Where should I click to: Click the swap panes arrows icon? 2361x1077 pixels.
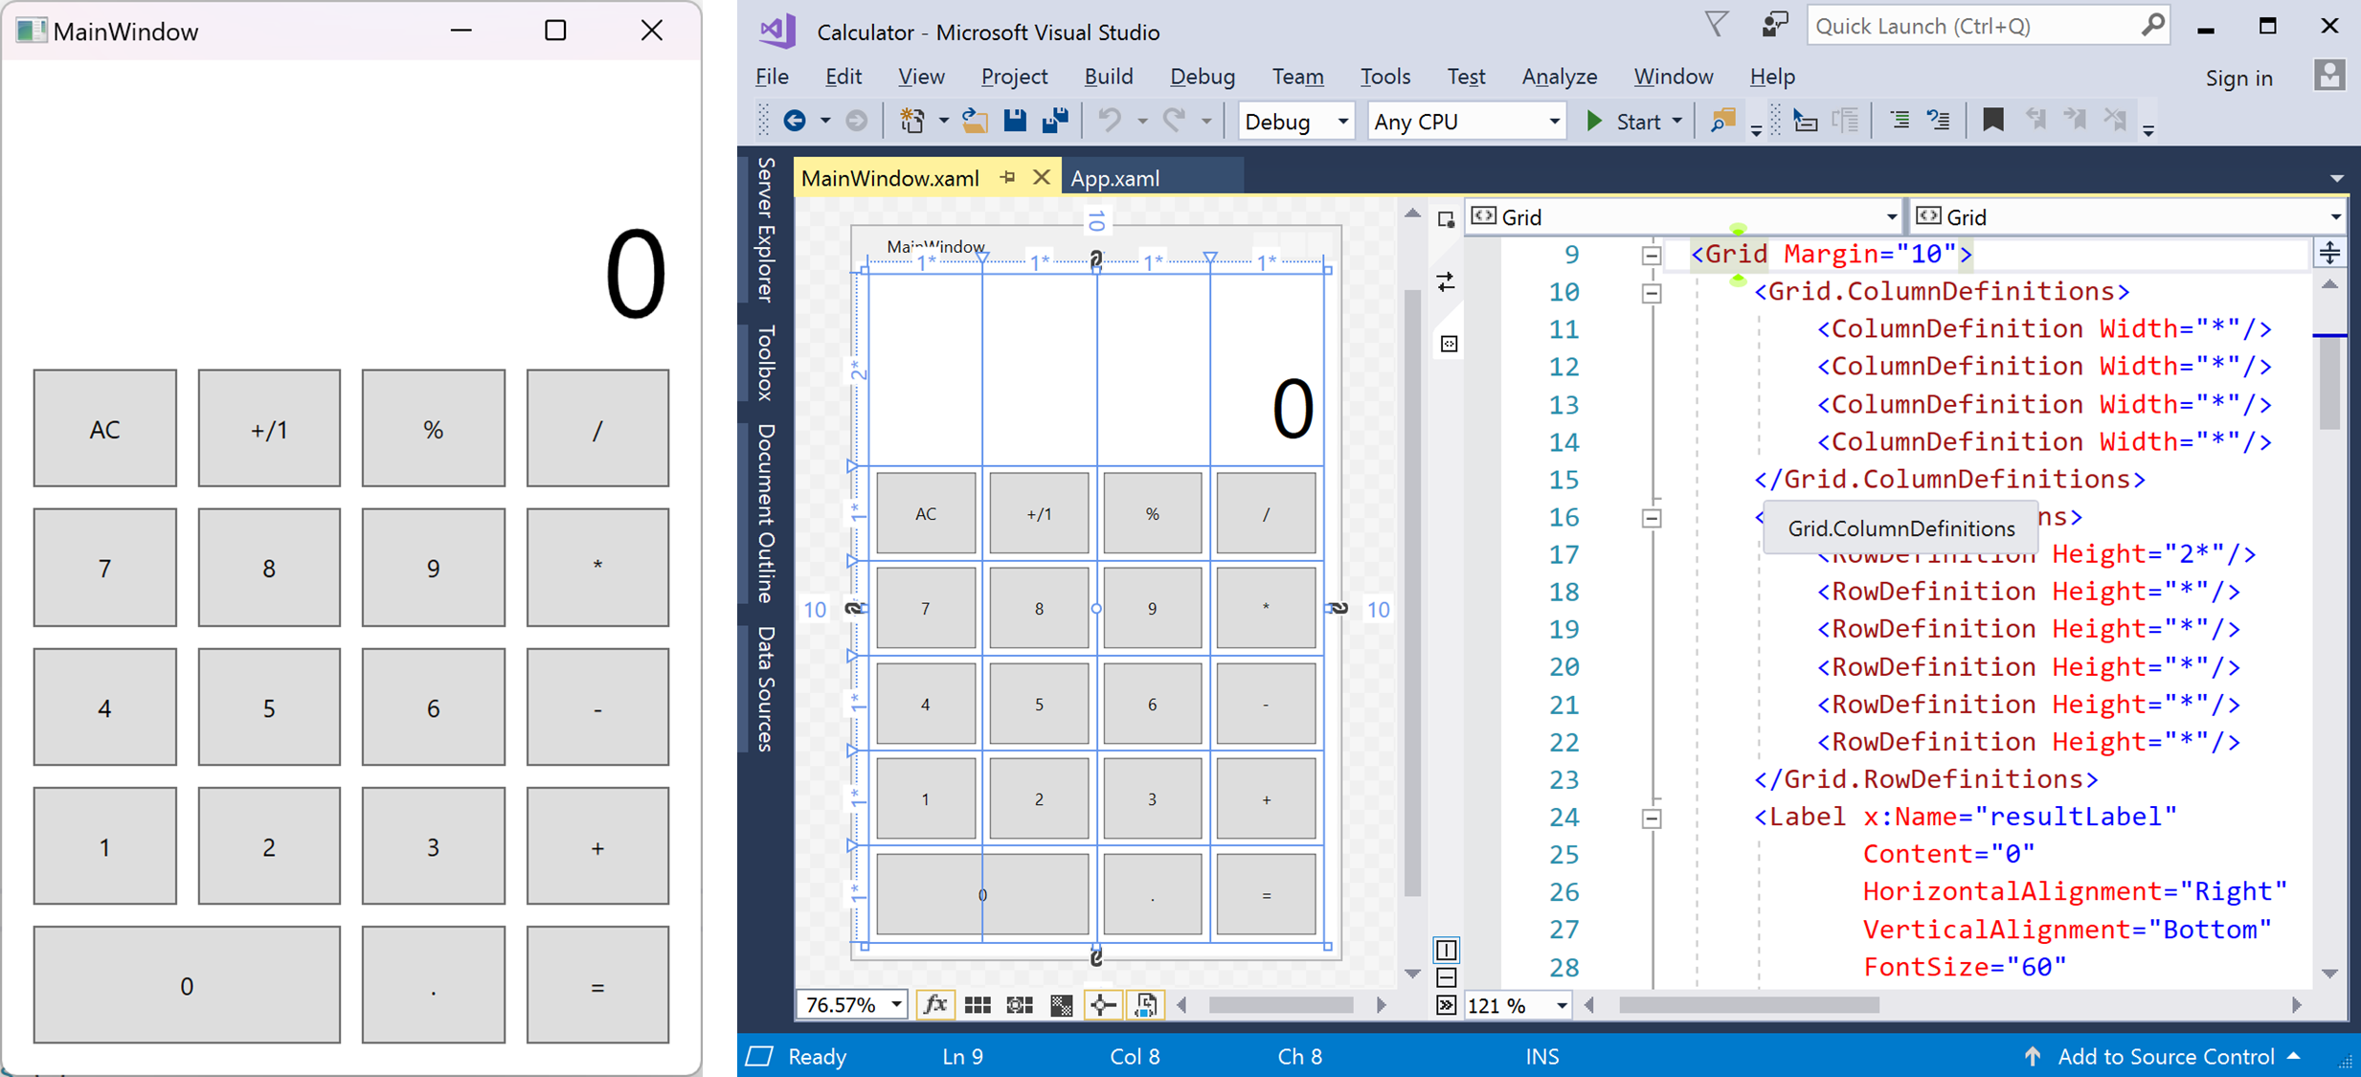tap(1447, 281)
